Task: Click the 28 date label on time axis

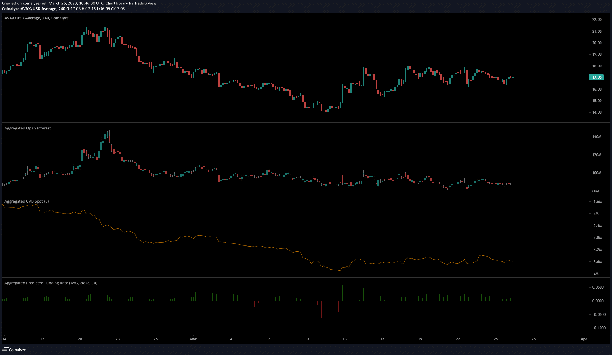Action: [x=534, y=339]
